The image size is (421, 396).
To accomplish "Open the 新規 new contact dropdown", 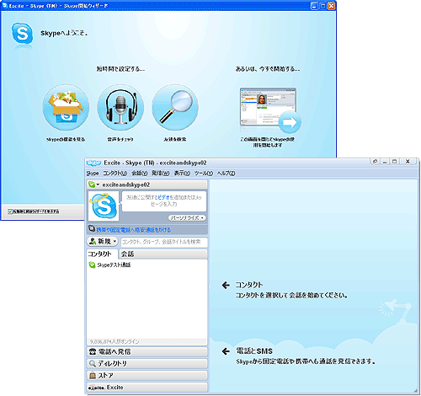I will tap(103, 242).
